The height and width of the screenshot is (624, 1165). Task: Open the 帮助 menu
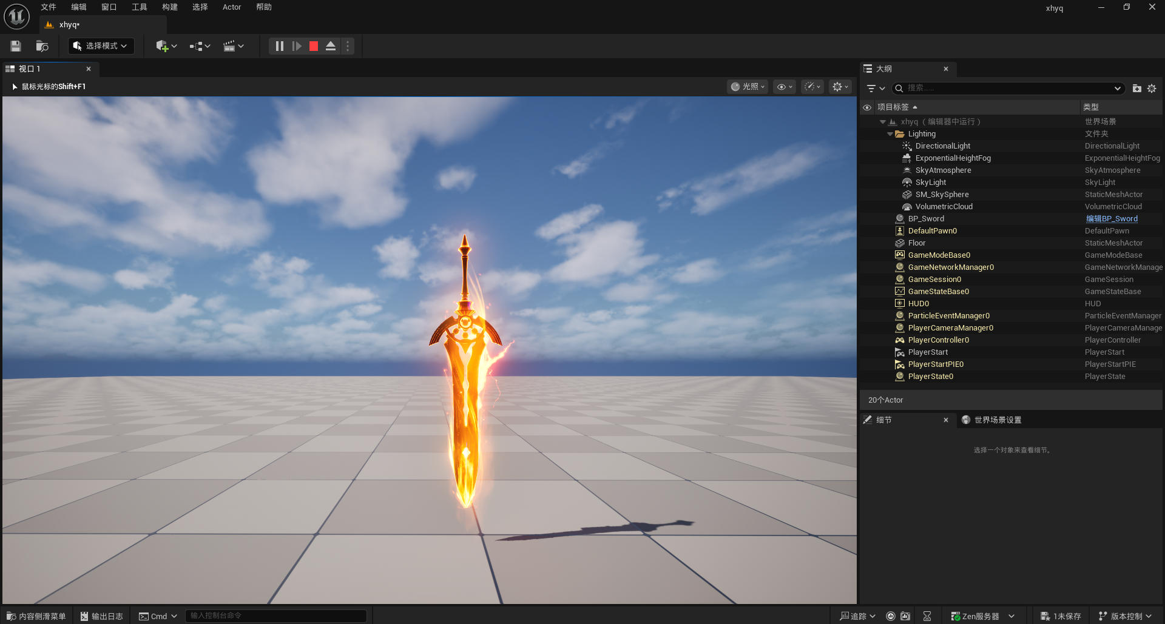coord(264,7)
